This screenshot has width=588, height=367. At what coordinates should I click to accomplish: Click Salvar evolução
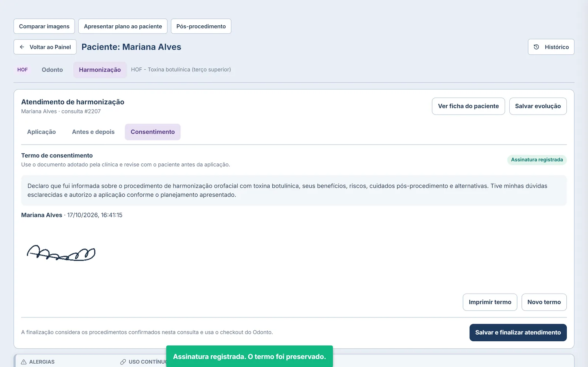click(538, 106)
